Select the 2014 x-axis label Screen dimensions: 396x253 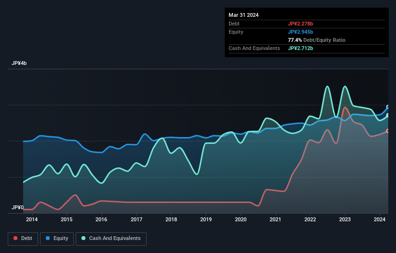point(32,220)
